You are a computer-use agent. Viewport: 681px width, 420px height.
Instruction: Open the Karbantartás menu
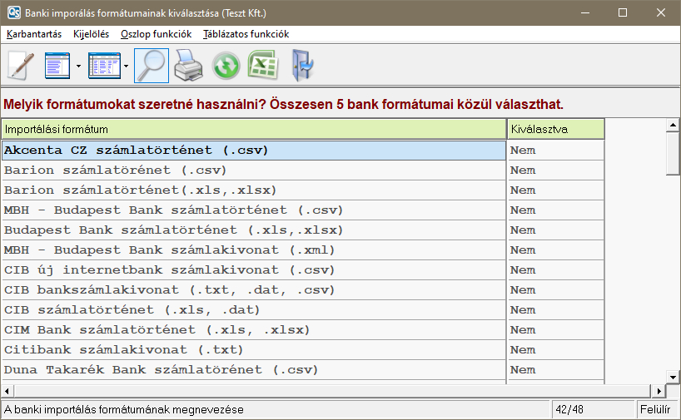pos(35,34)
